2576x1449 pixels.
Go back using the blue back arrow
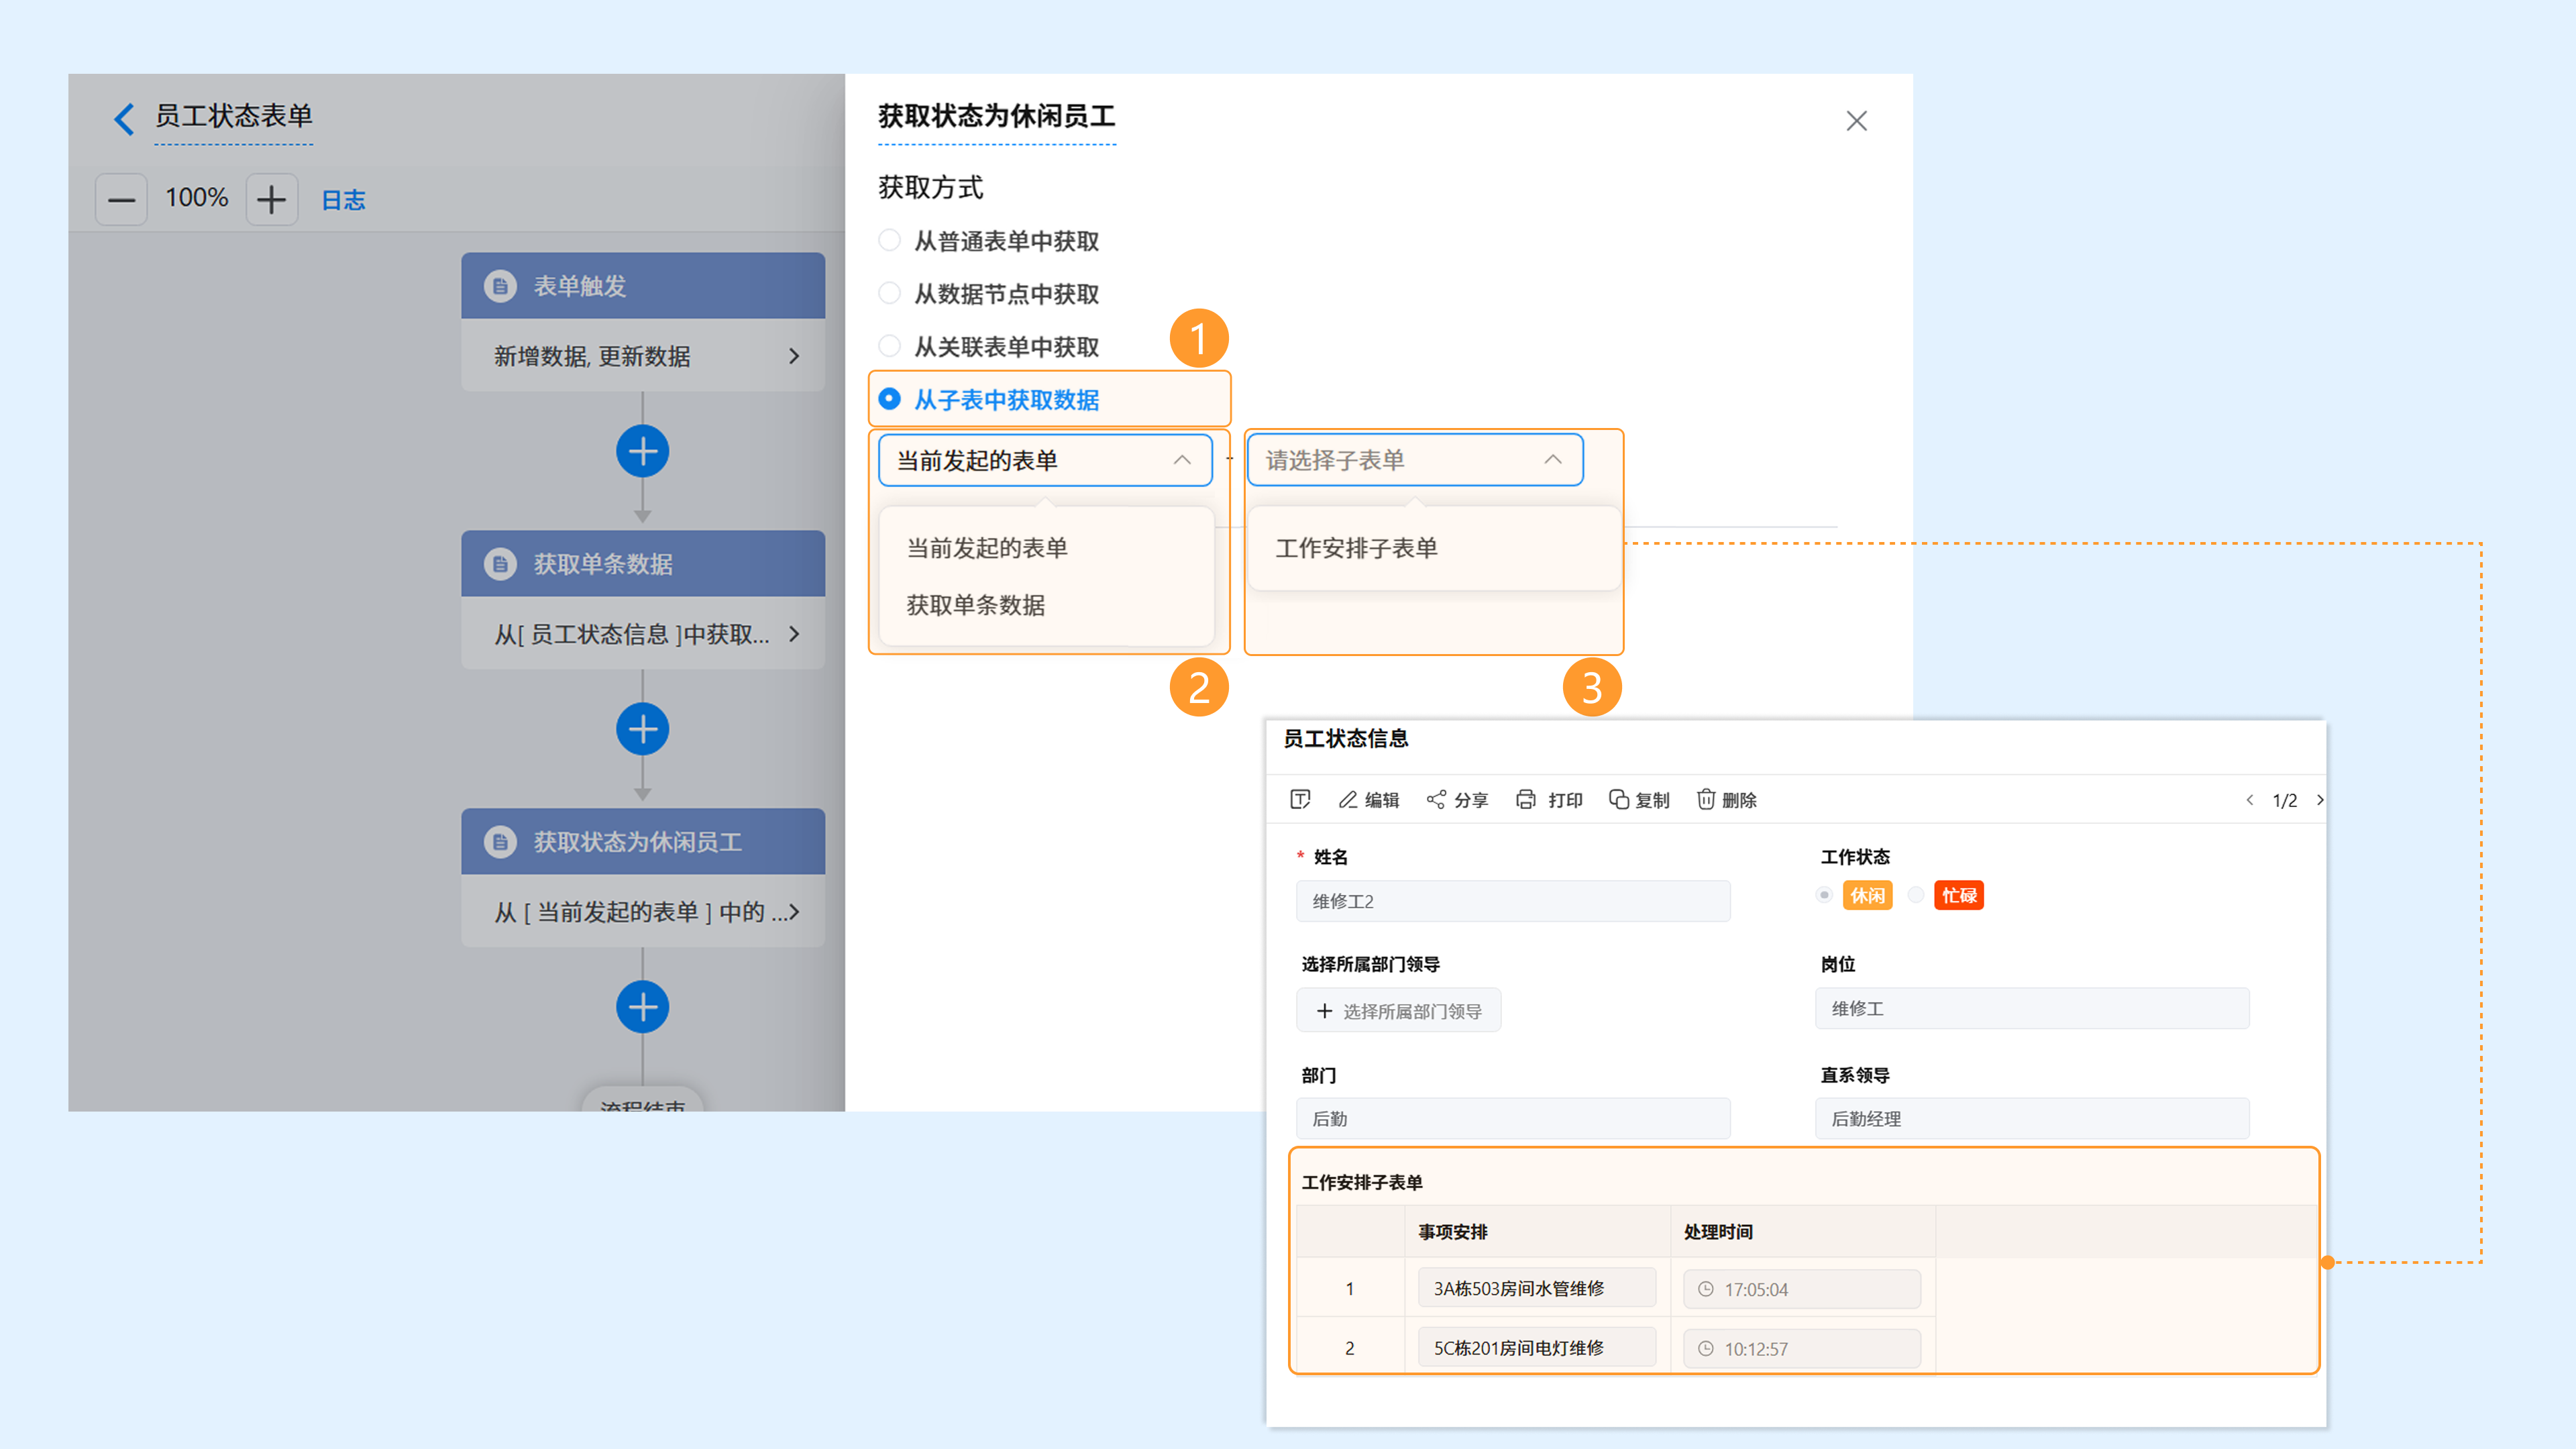(124, 118)
